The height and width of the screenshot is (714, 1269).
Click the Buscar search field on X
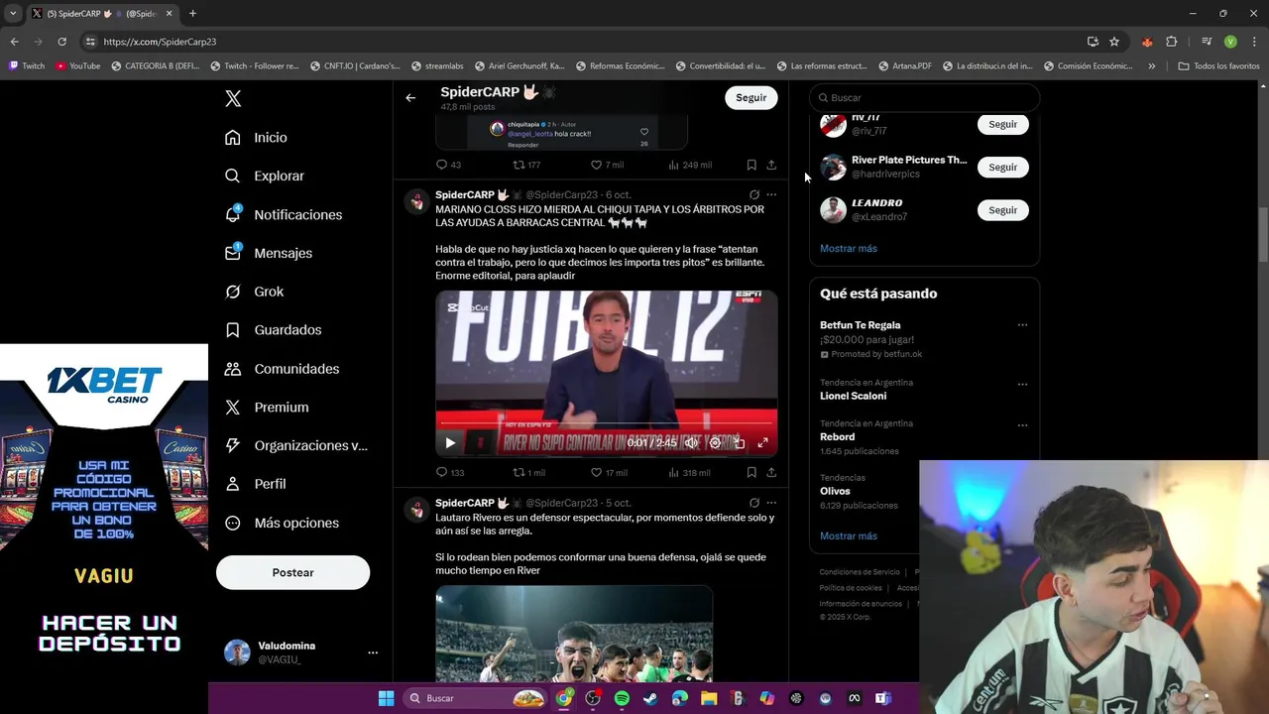click(924, 97)
